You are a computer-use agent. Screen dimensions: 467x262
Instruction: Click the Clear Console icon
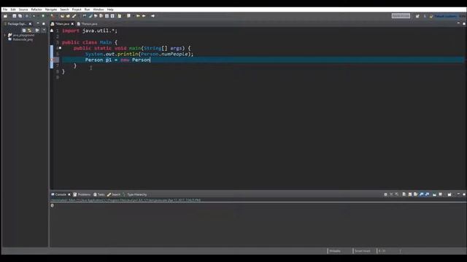pyautogui.click(x=404, y=194)
